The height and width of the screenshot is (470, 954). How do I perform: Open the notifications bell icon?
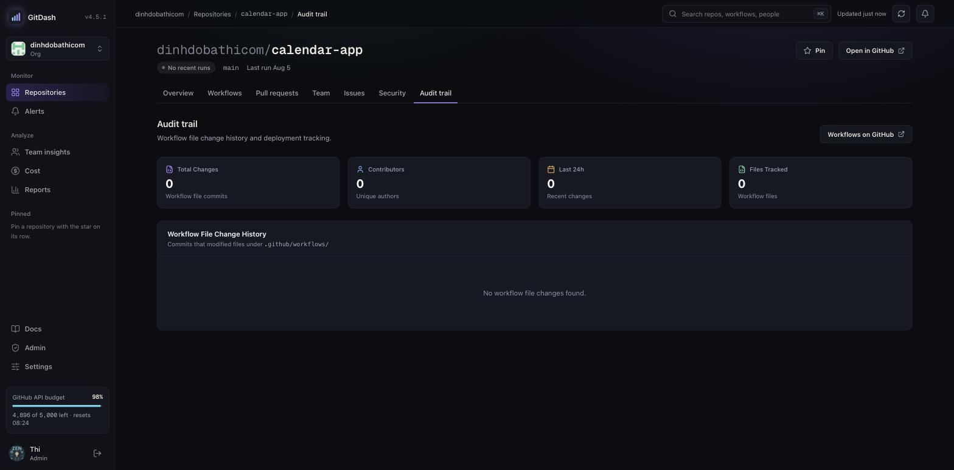pos(925,13)
